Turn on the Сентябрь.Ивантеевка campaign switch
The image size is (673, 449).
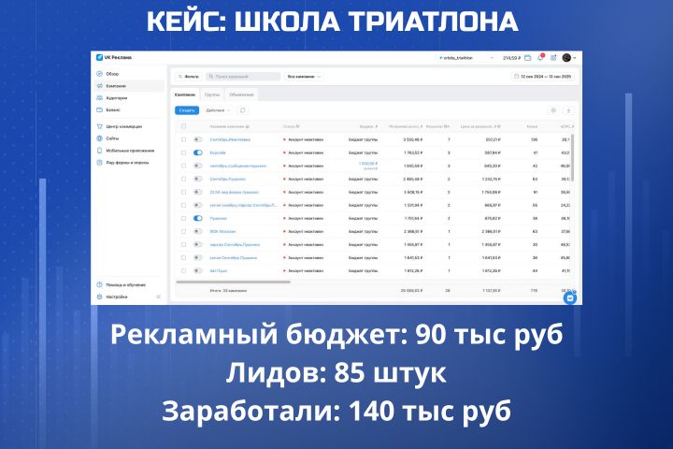(x=198, y=139)
